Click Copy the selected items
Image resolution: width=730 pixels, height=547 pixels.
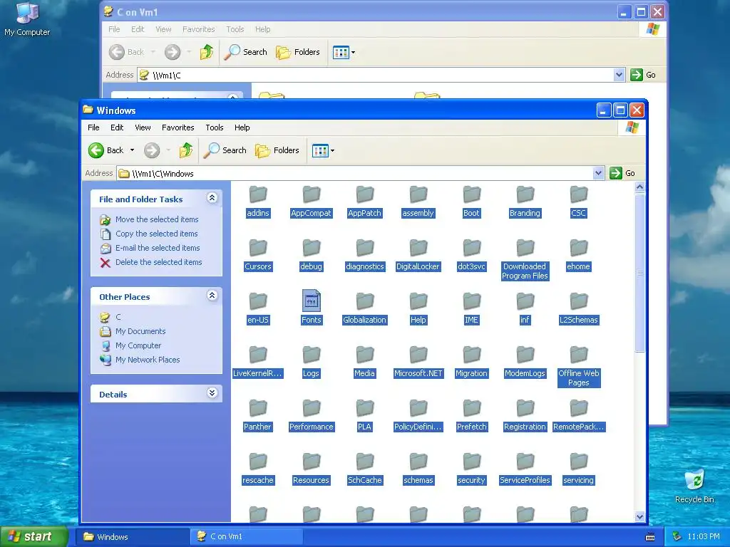point(156,234)
